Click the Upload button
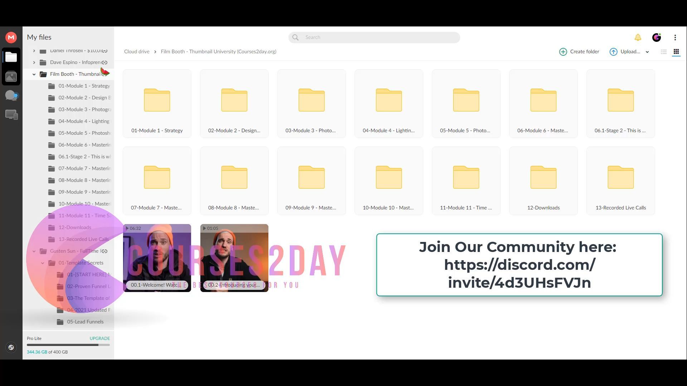This screenshot has height=386, width=687. click(x=625, y=52)
